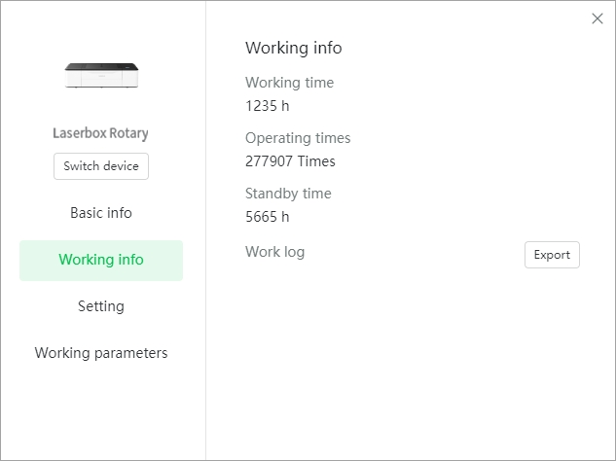616x461 pixels.
Task: Click the Working time label
Action: (290, 83)
